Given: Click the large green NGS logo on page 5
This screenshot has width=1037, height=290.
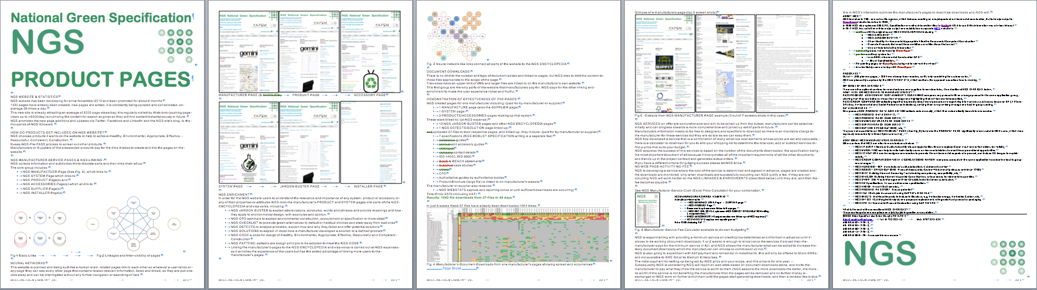Looking at the screenshot, I should [x=880, y=254].
